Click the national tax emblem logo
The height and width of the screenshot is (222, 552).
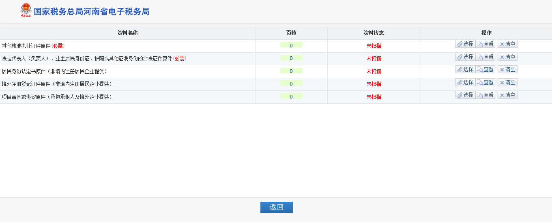pyautogui.click(x=26, y=11)
